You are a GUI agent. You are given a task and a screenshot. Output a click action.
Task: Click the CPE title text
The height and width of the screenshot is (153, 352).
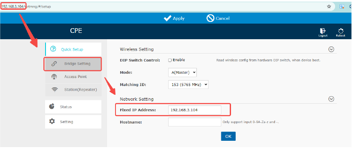point(76,31)
